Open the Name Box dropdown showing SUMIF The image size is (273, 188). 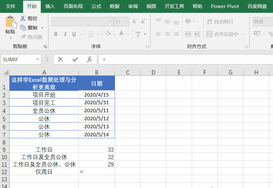38,59
